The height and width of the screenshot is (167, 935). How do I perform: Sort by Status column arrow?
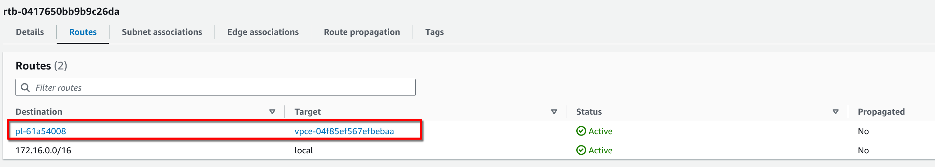[835, 112]
